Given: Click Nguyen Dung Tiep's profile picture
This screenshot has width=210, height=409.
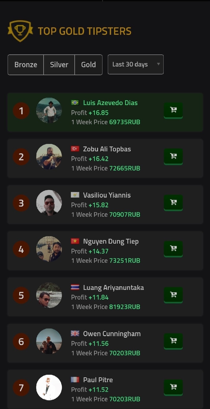Looking at the screenshot, I should (x=49, y=249).
